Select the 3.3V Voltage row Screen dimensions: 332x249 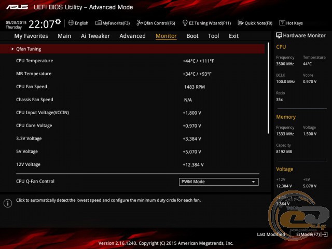coord(132,139)
